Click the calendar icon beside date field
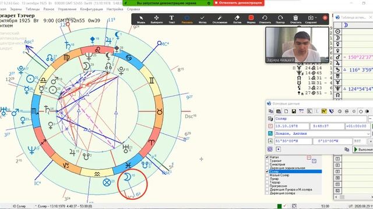This screenshot has height=209, width=373. tap(270, 126)
